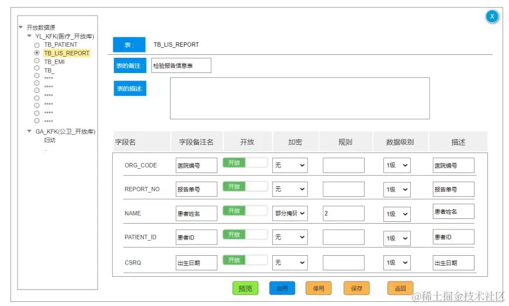Click the 加密 column header
This screenshot has height=306, width=509.
point(295,142)
